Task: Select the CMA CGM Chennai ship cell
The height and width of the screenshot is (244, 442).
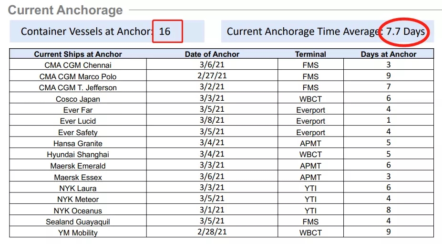Action: point(78,65)
